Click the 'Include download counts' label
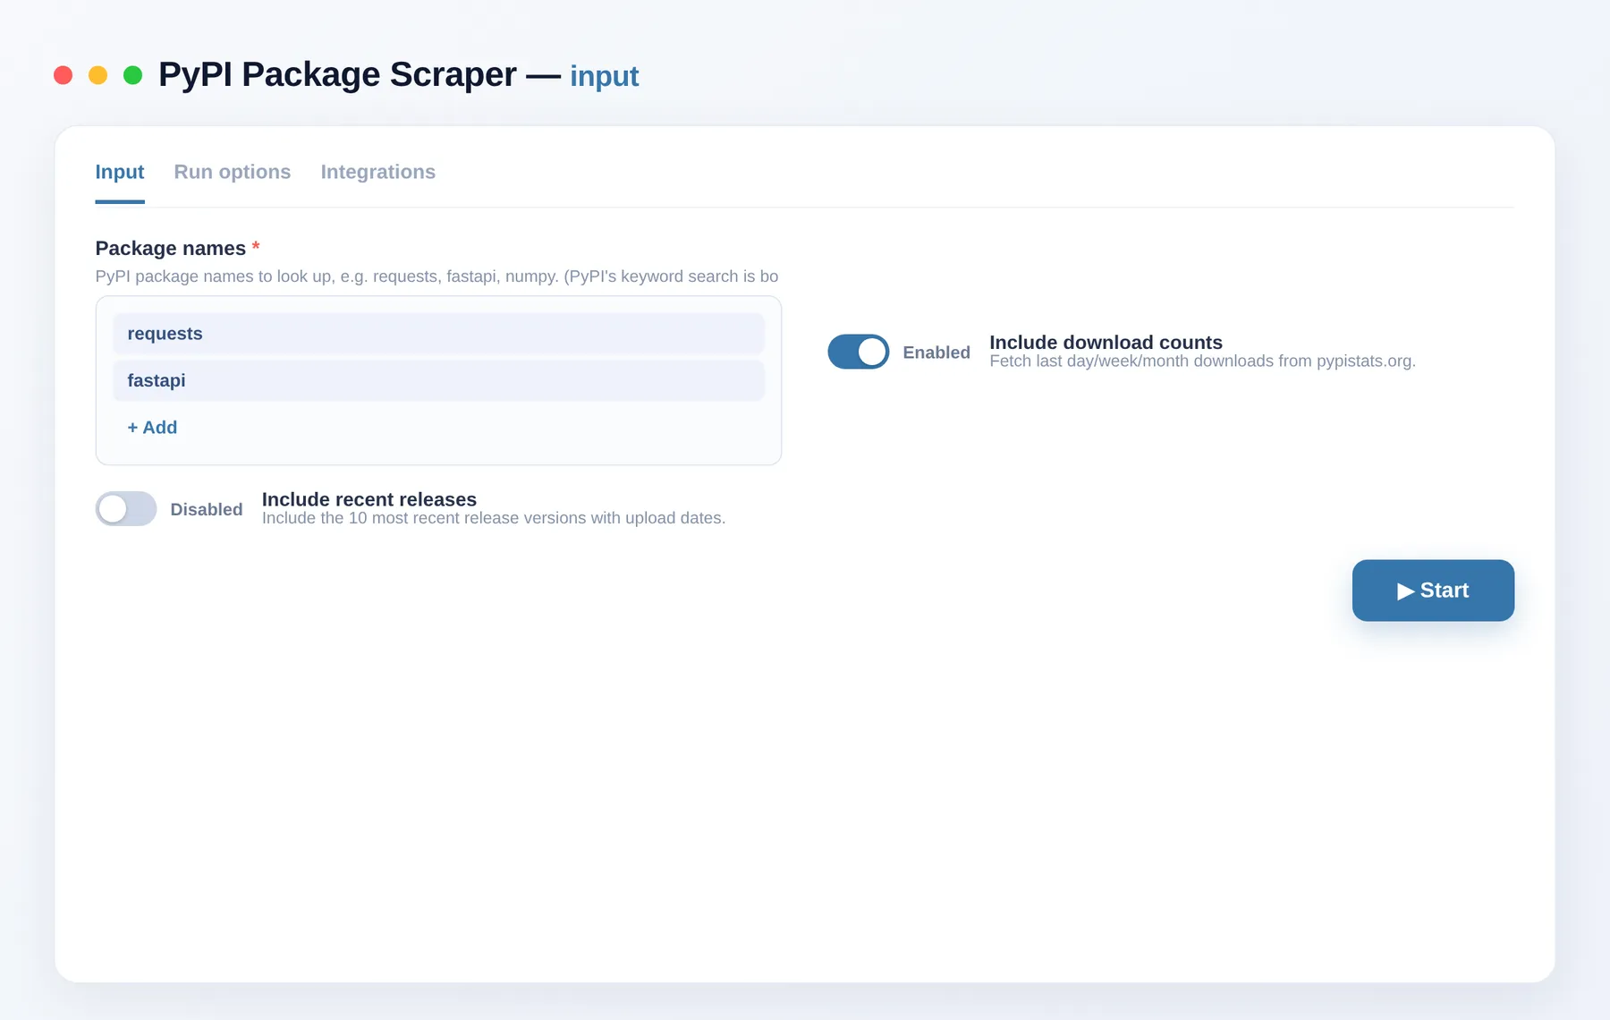This screenshot has height=1020, width=1610. (1106, 342)
